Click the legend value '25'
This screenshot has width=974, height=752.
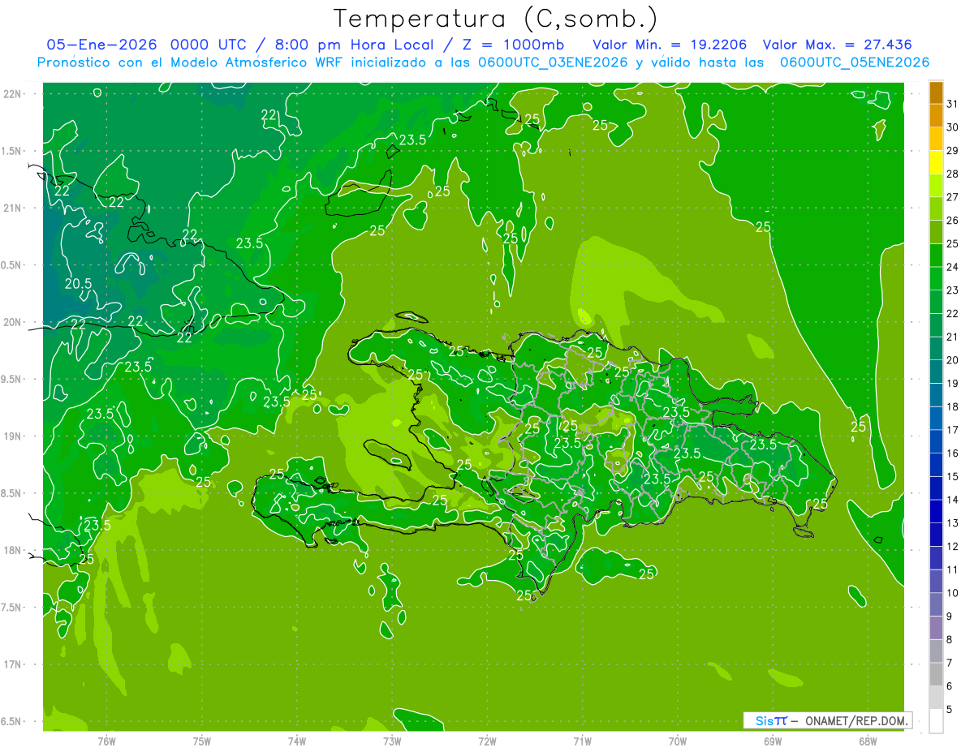(953, 243)
